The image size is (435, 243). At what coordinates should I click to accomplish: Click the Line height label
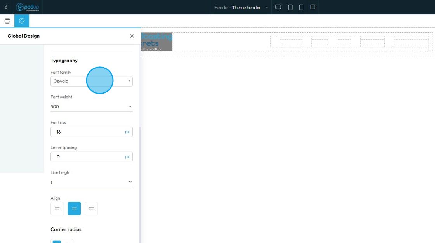tap(61, 172)
